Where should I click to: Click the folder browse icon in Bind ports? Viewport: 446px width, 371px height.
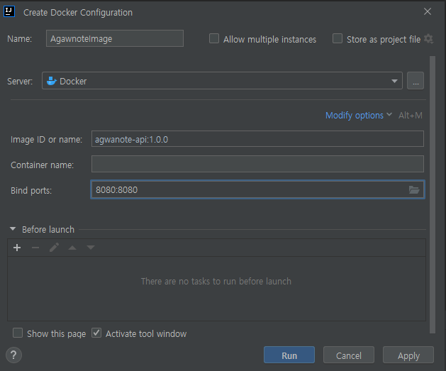click(x=414, y=189)
